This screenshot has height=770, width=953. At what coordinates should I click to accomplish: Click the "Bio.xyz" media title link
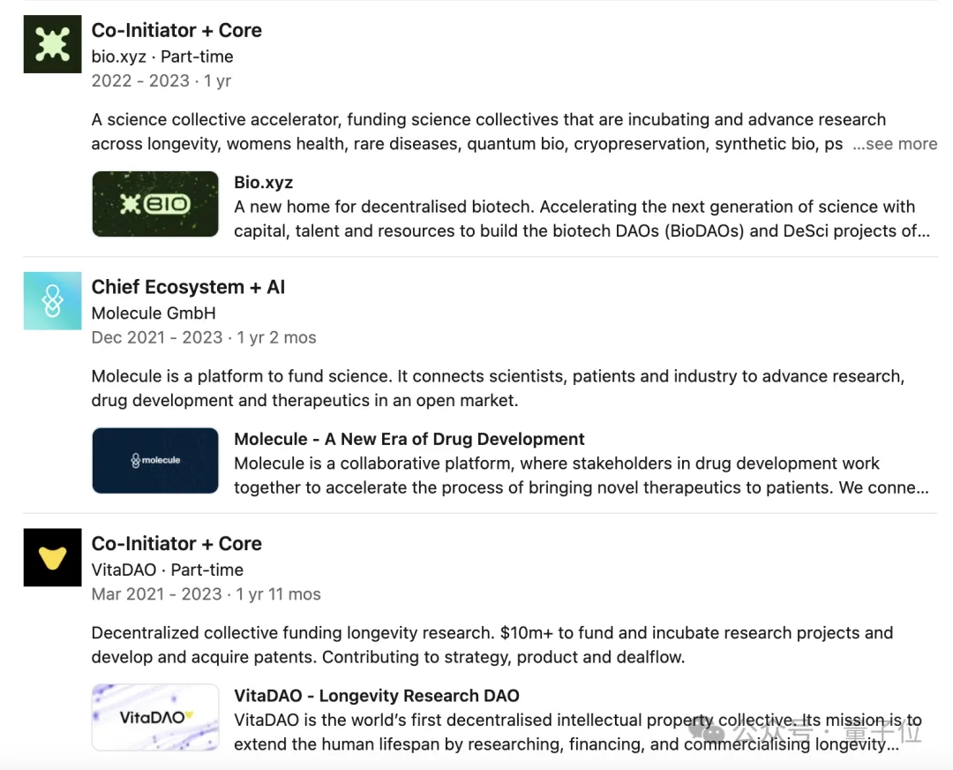[x=263, y=183]
